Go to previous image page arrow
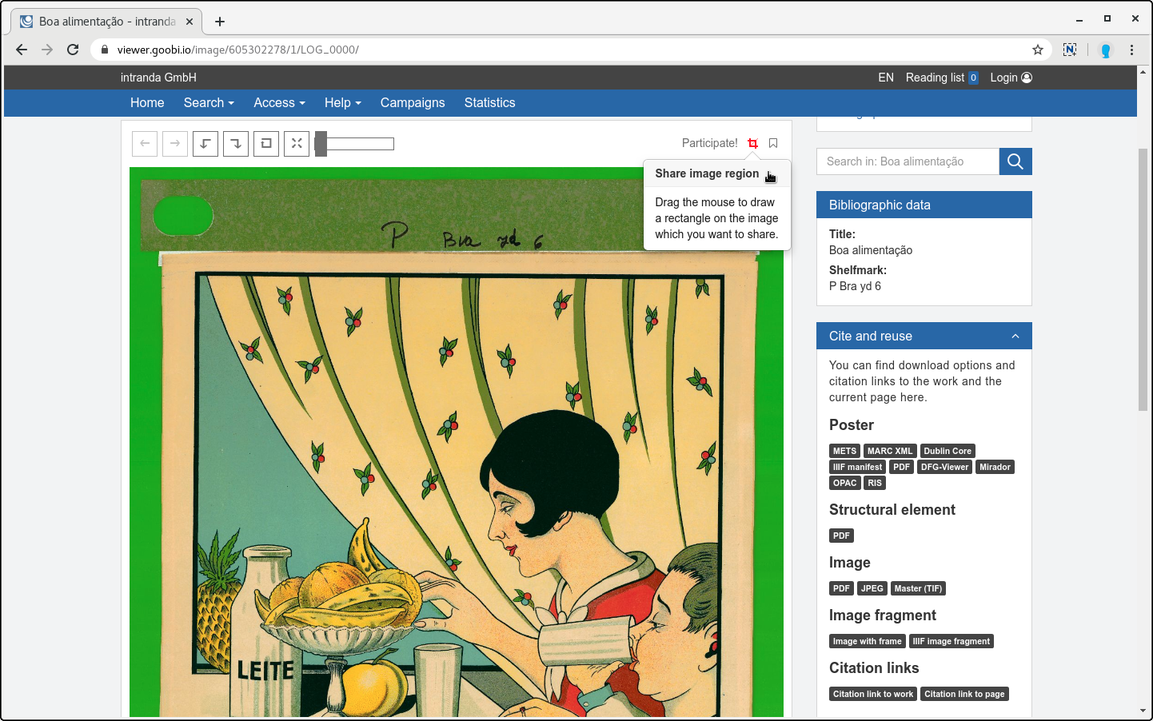 tap(145, 143)
